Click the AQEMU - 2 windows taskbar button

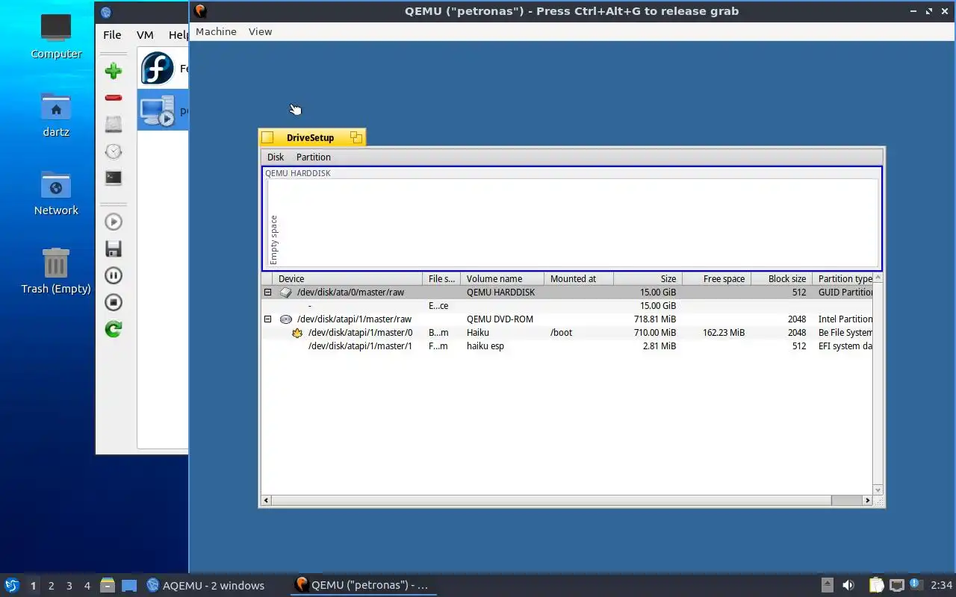tap(205, 585)
